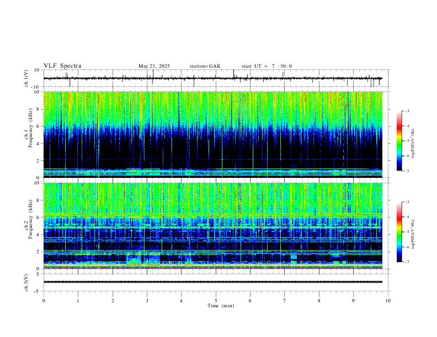437x337 pixels.
Task: Click the "-7" tick on the ch.2 colorbar
Action: tap(407, 262)
